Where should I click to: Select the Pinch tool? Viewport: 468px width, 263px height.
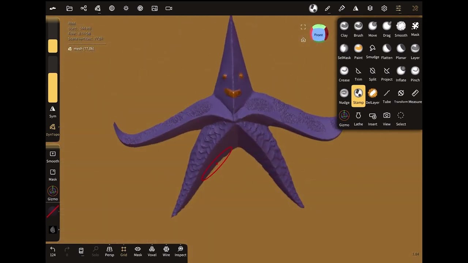[x=415, y=74]
